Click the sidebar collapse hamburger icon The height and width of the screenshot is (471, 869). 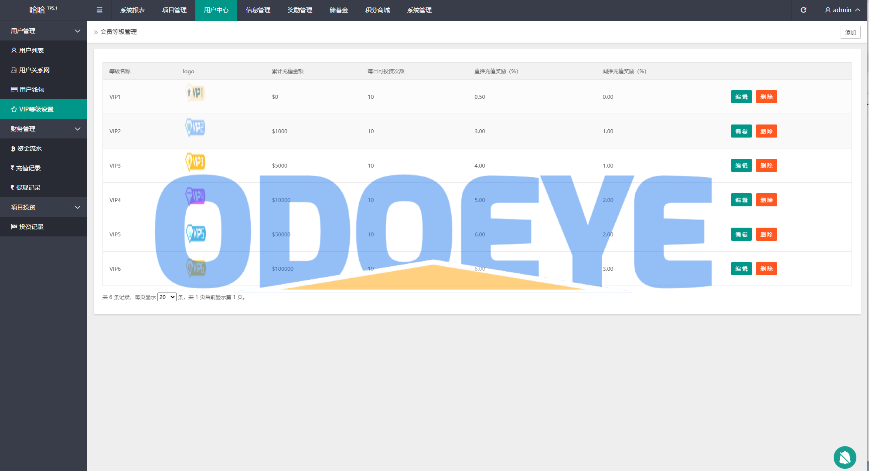(99, 10)
